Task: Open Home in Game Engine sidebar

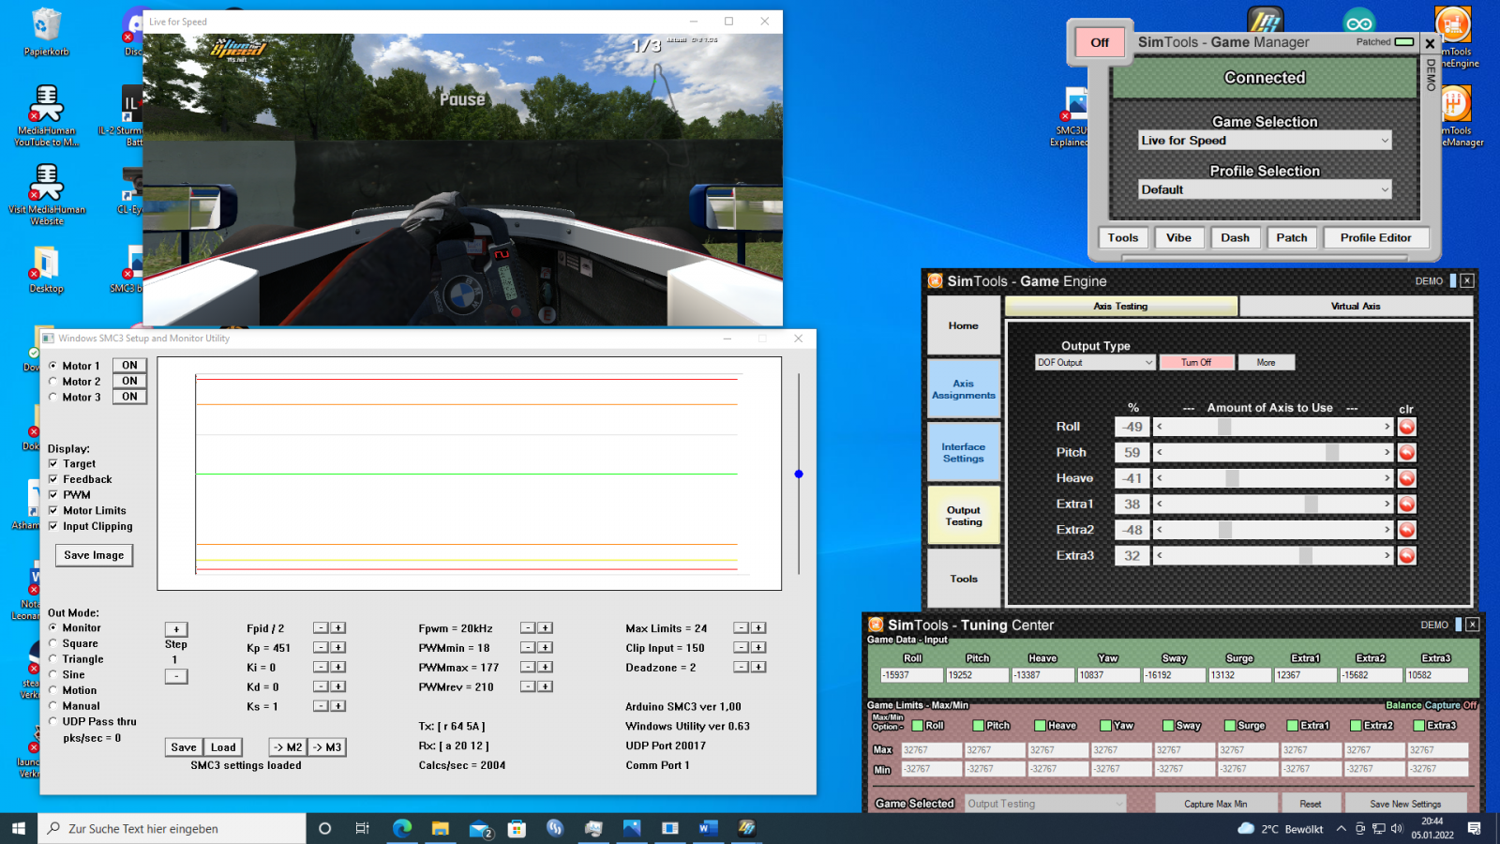Action: coord(964,325)
